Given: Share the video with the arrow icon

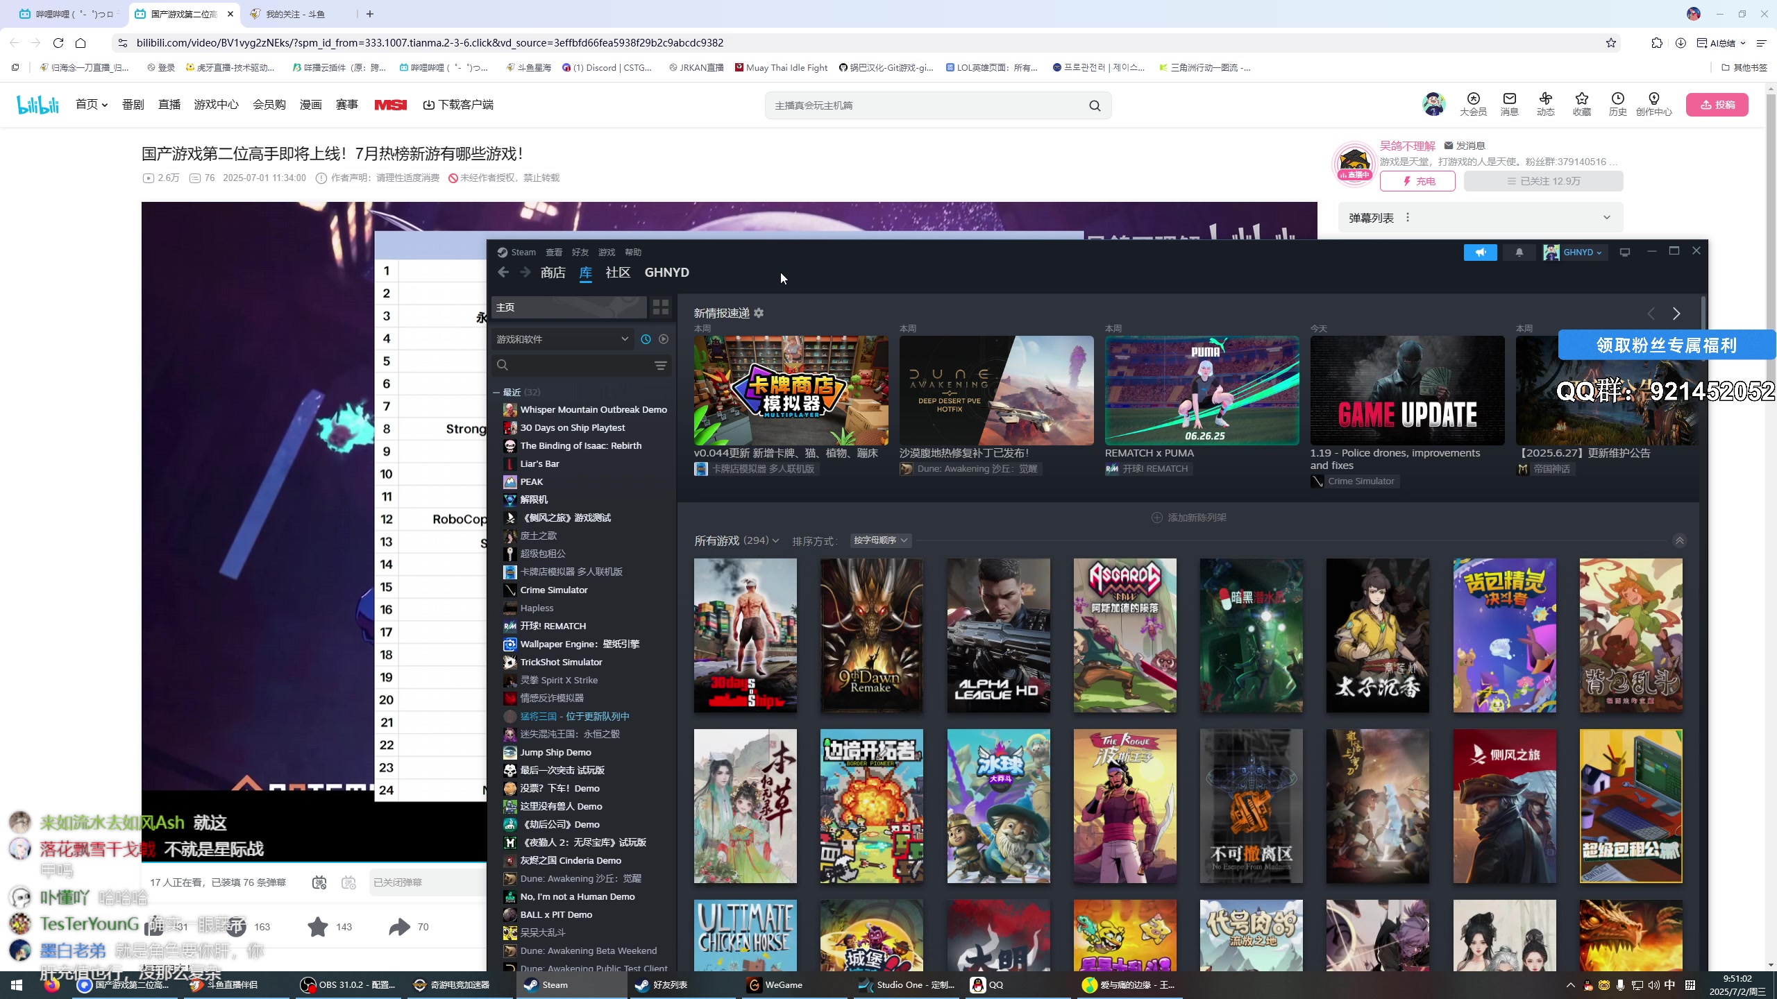Looking at the screenshot, I should [399, 927].
